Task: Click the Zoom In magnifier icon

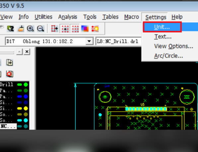Action: tap(30, 28)
